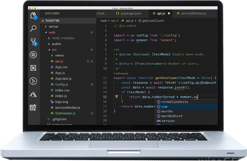Open the Source Control branch icon

tap(33, 41)
